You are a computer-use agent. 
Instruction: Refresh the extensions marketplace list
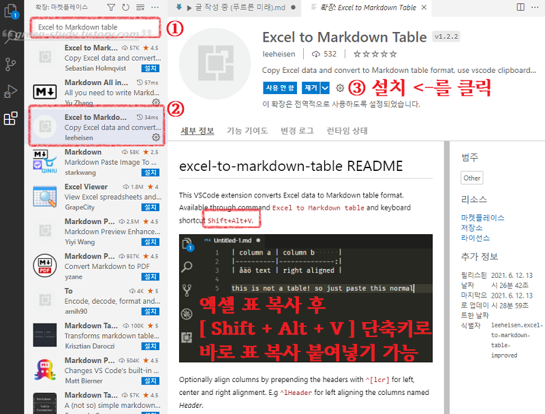pos(125,7)
